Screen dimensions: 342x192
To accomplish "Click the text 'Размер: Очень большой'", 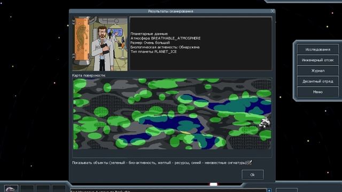I will (150, 43).
